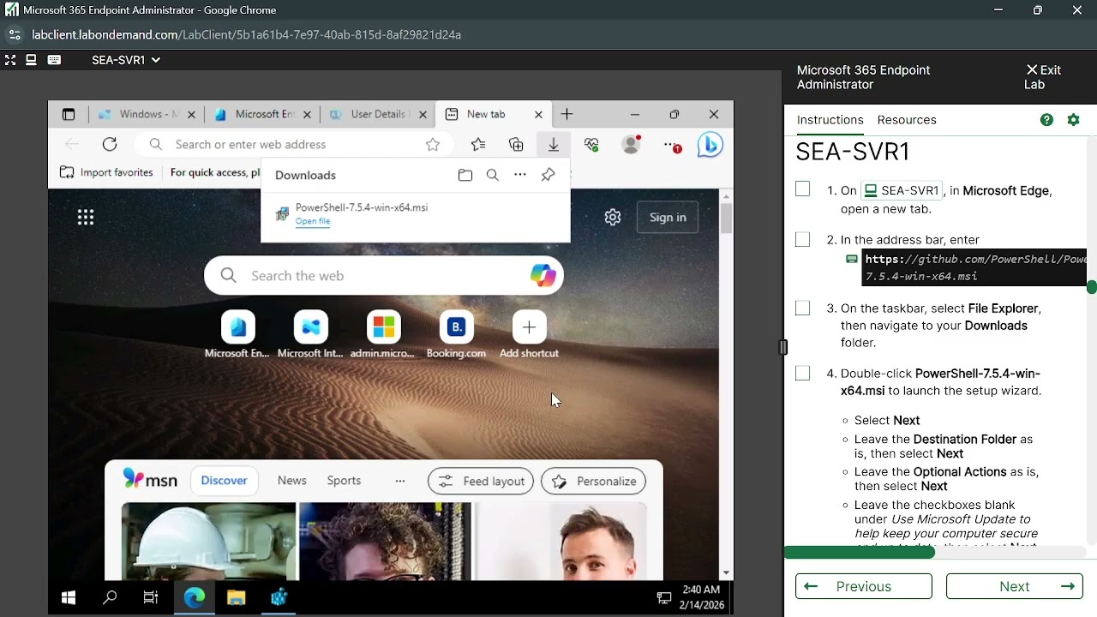This screenshot has width=1097, height=617.
Task: Open the admin.microsoft shortcut tile
Action: point(383,335)
